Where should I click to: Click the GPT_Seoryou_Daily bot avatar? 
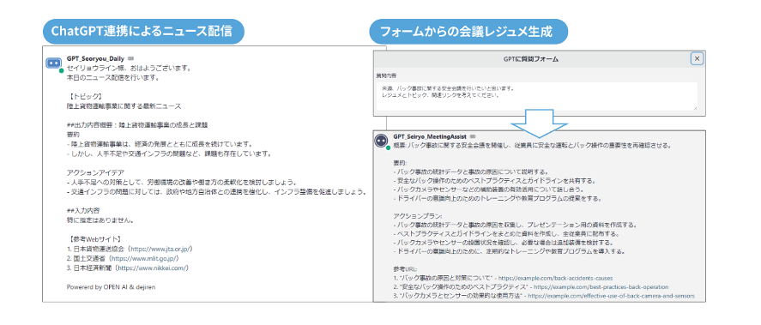[53, 63]
